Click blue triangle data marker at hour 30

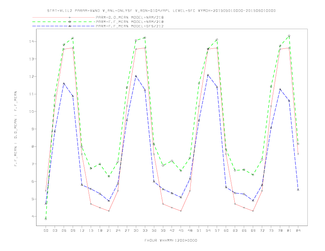tap(136, 76)
